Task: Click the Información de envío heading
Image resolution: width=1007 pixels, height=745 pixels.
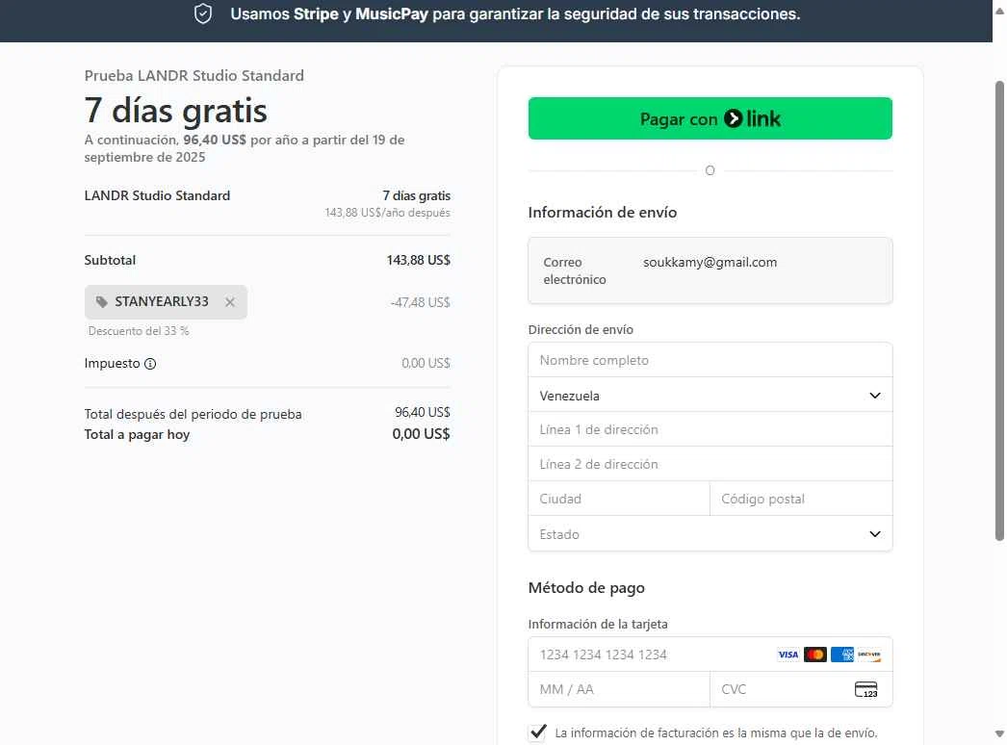Action: [602, 213]
